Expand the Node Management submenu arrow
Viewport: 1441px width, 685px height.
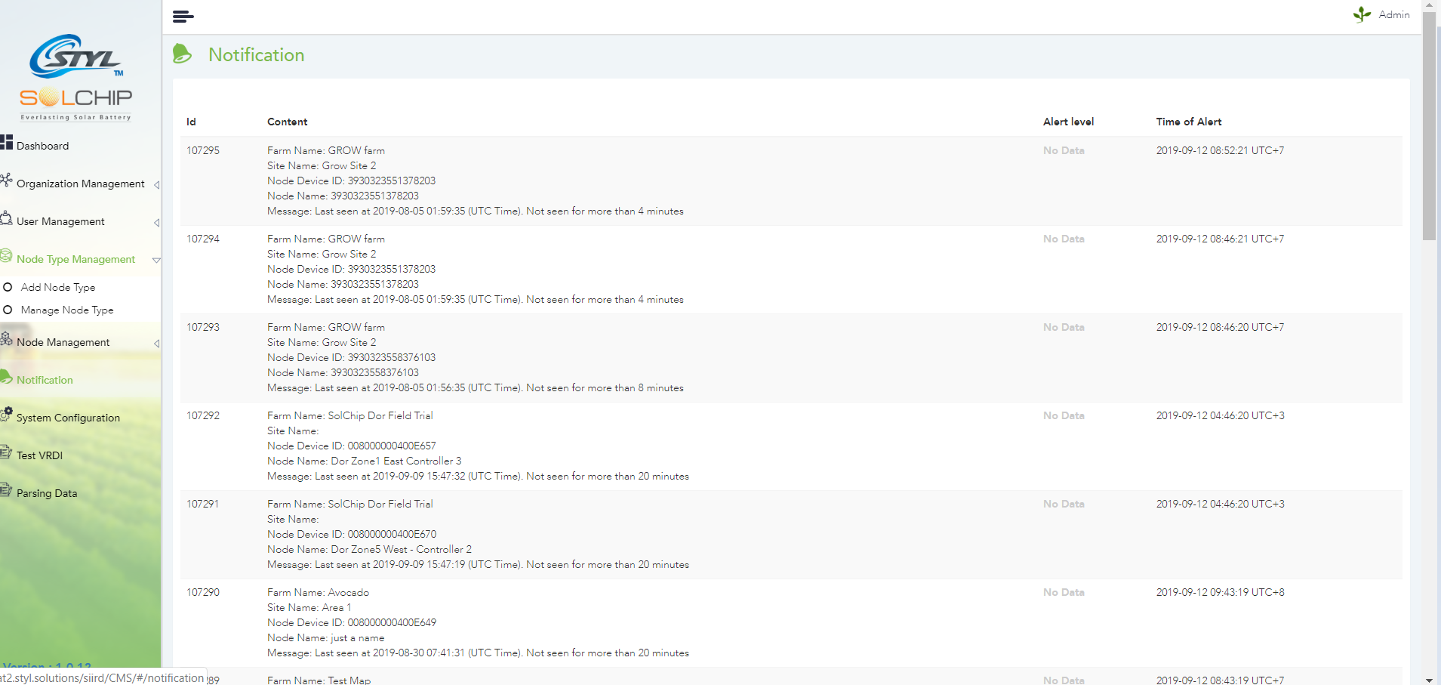click(156, 344)
